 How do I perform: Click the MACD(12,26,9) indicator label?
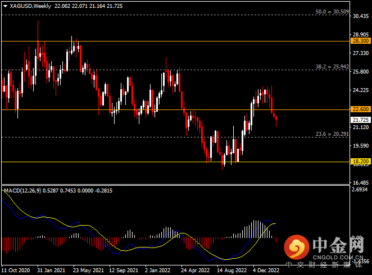[x=22, y=191]
